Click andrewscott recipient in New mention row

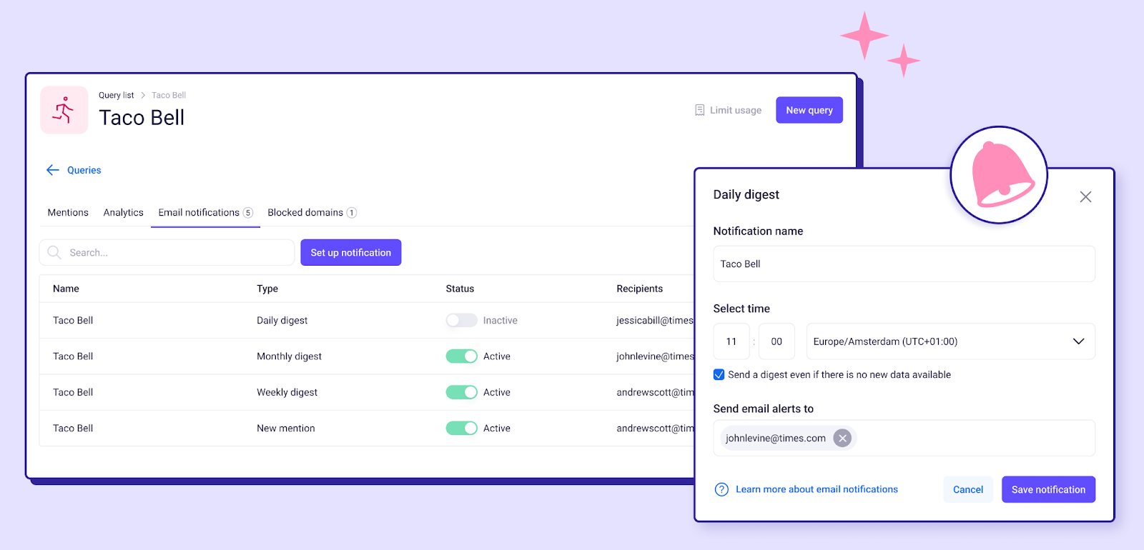pos(655,428)
